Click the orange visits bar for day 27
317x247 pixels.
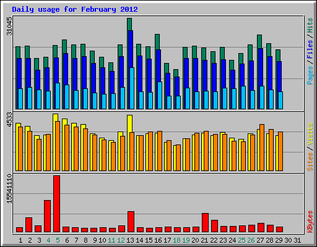click(x=262, y=148)
